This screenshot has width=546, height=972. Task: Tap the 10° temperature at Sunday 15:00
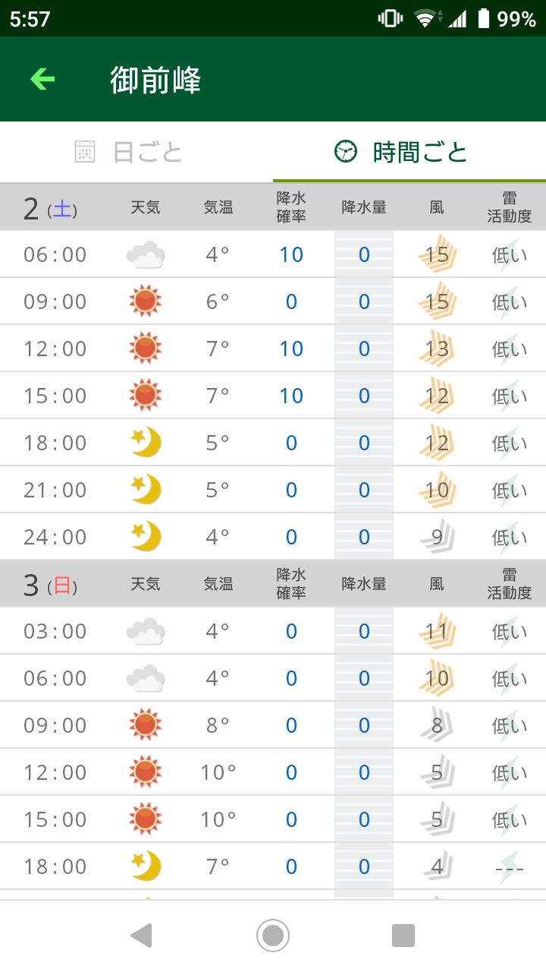click(x=218, y=819)
